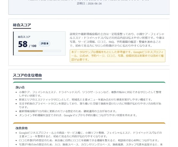
Task: Click the bullet starting 写真が1枚のみの想定
Action: click(91, 145)
